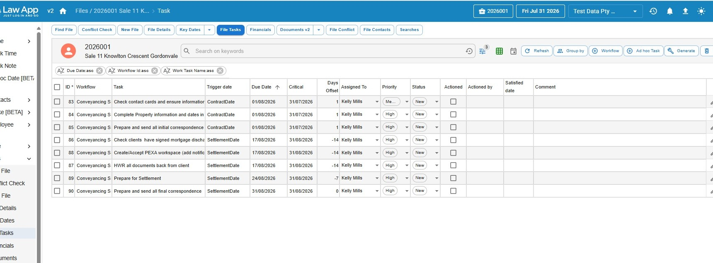The image size is (713, 263).
Task: Tick Actioned checkbox for task 89
Action: tap(453, 178)
